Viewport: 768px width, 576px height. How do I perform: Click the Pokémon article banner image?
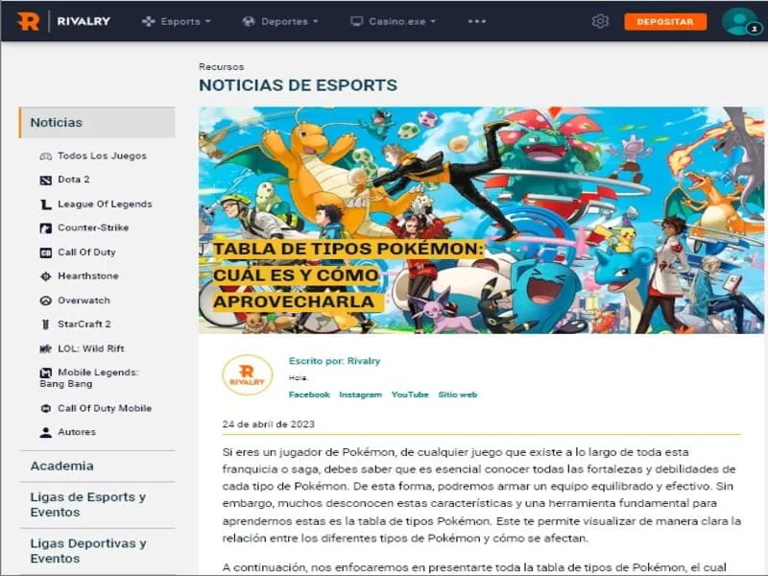[481, 220]
